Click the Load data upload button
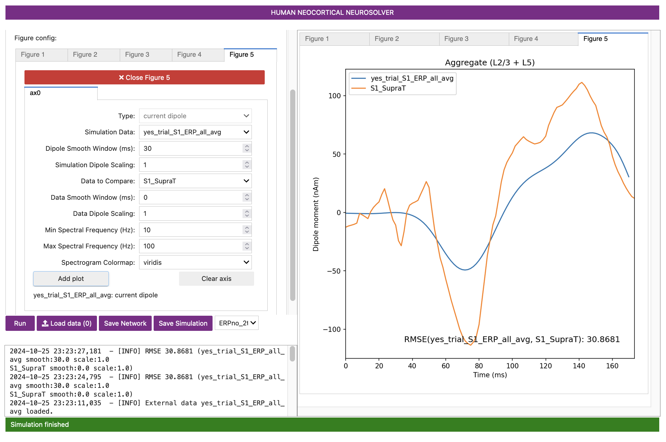666x442 pixels. pyautogui.click(x=67, y=323)
